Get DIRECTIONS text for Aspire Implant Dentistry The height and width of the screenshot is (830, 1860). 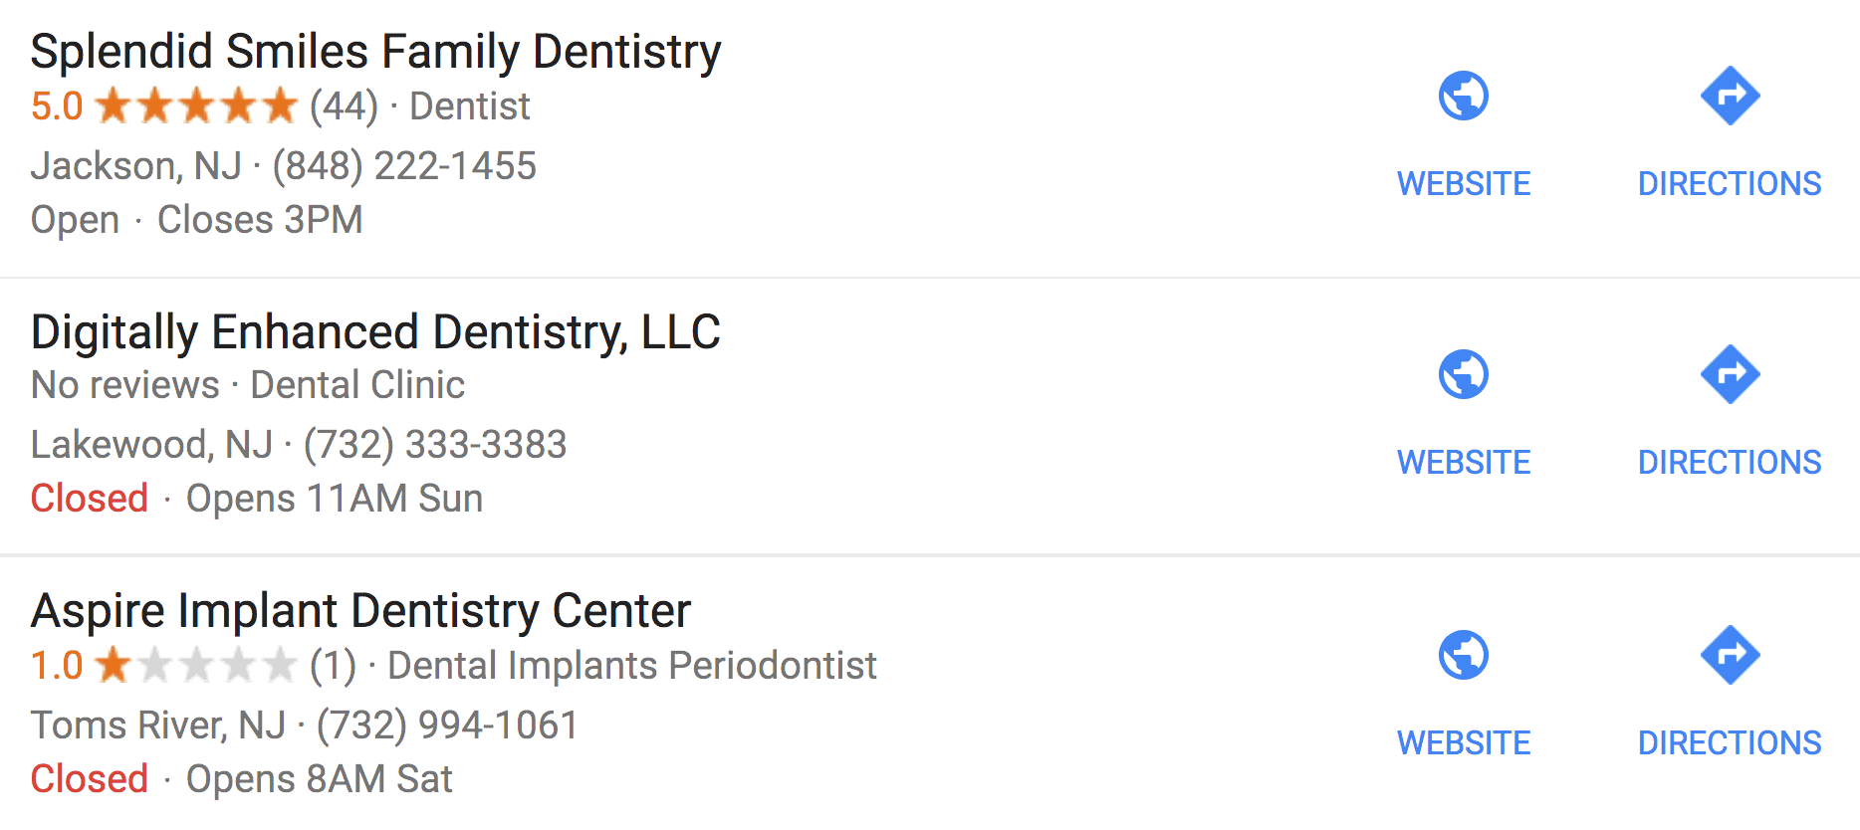pos(1730,743)
